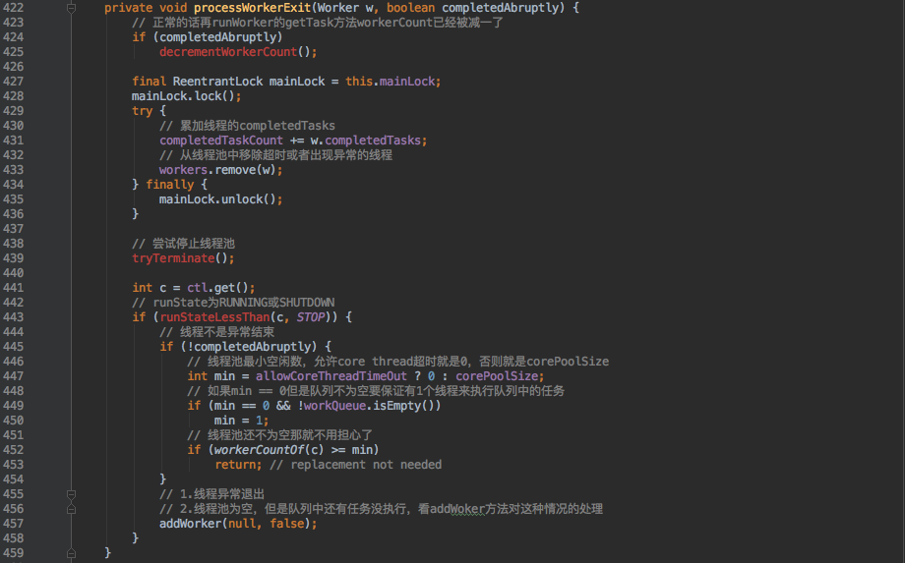Click !completedAbruptly condition on line 445
The width and height of the screenshot is (905, 563).
(248, 347)
